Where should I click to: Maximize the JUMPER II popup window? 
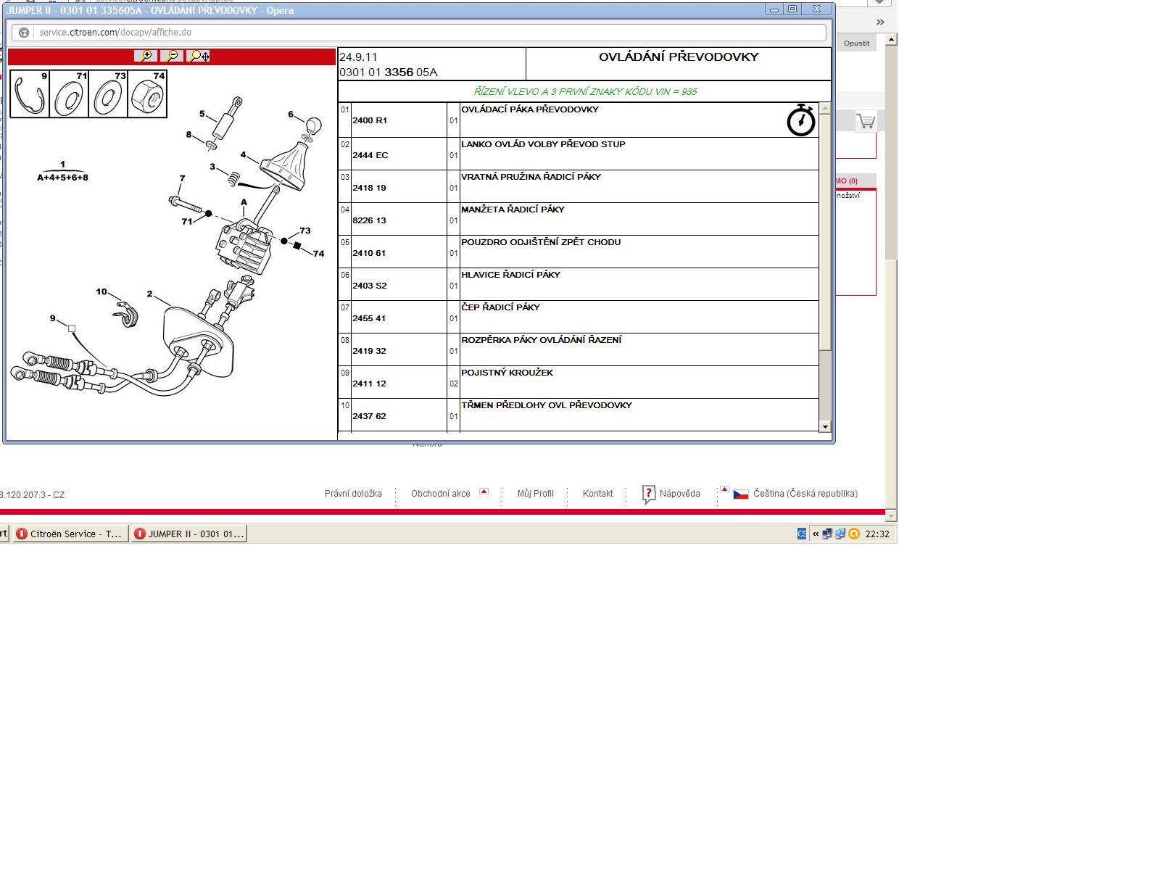pyautogui.click(x=792, y=9)
